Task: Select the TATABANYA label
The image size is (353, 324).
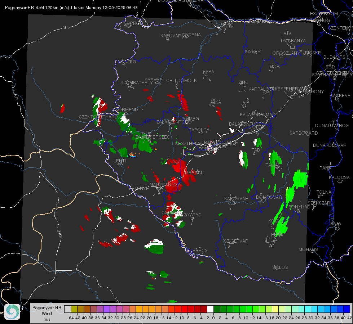Action: [293, 40]
